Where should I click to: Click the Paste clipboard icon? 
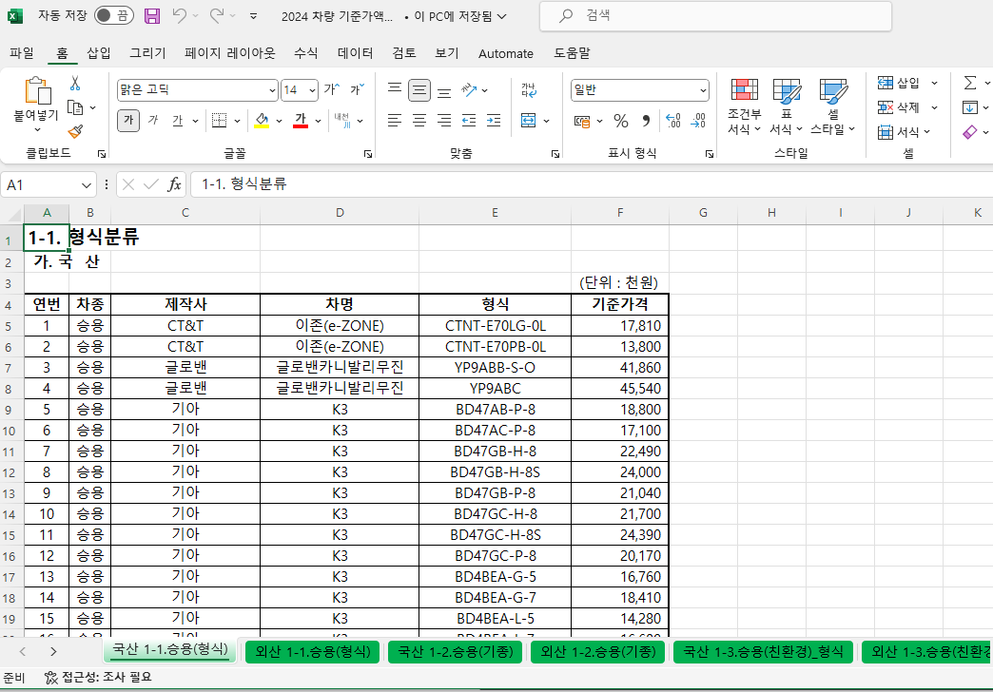click(37, 90)
